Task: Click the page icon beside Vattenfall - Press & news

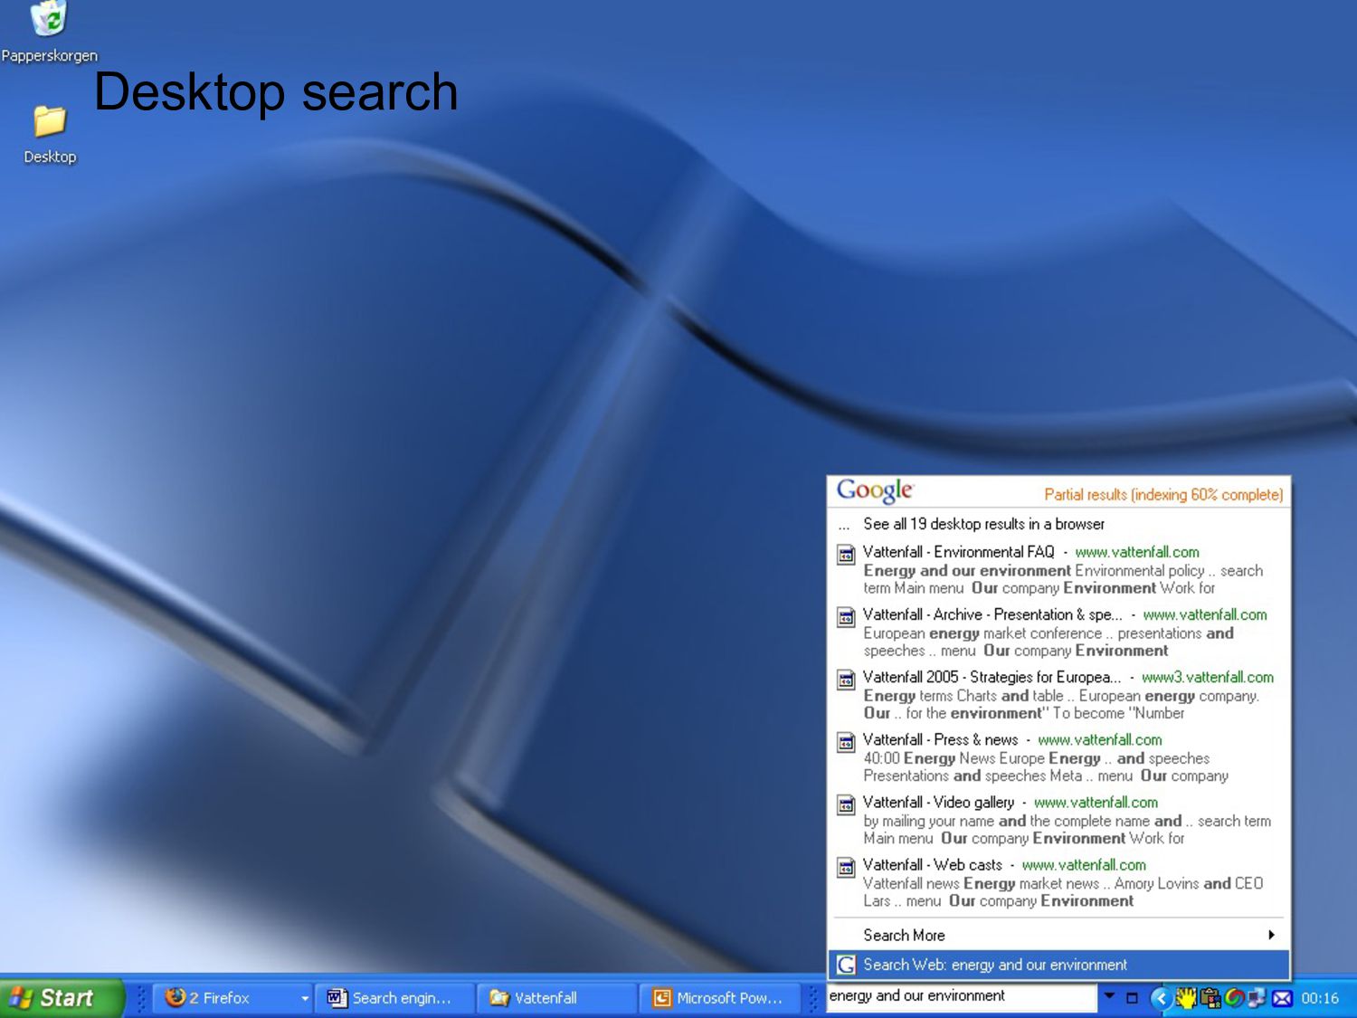Action: coord(846,742)
